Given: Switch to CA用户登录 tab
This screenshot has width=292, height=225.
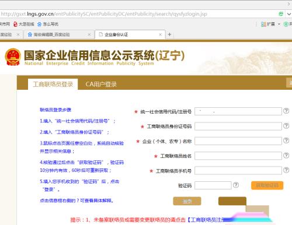Looking at the screenshot, I should [101, 84].
